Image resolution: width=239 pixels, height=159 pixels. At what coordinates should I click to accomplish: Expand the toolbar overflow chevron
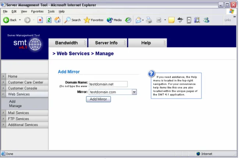(235, 16)
